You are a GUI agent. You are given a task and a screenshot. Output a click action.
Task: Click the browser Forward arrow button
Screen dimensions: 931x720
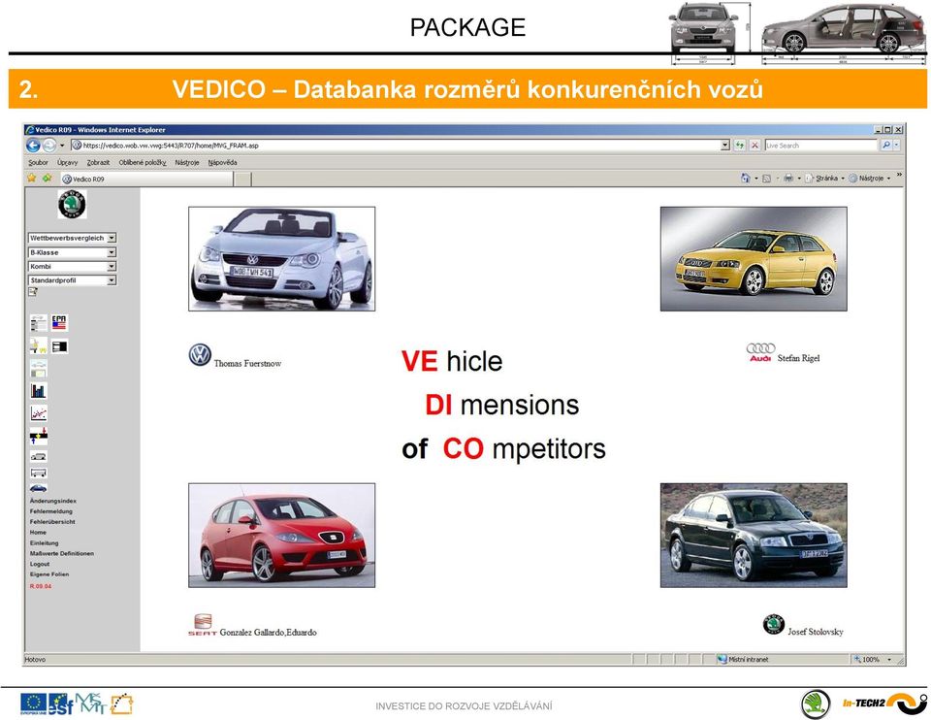[x=49, y=145]
